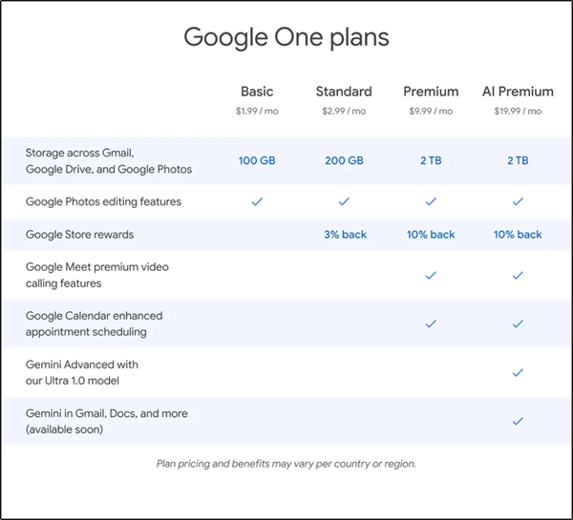The height and width of the screenshot is (520, 573).
Task: Click the Gemini in Gmail checkmark
Action: pos(518,421)
